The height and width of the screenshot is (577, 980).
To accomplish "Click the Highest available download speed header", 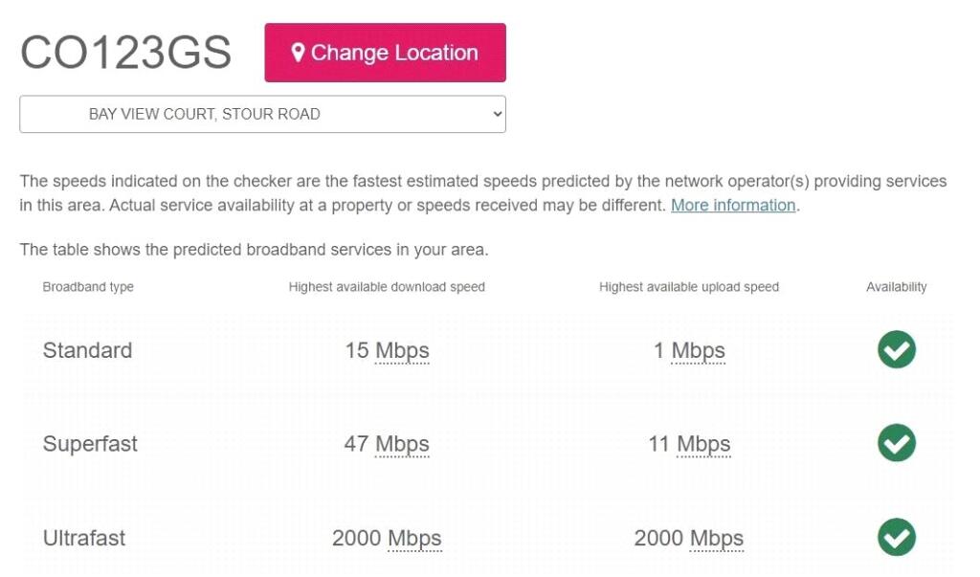I will (x=389, y=286).
